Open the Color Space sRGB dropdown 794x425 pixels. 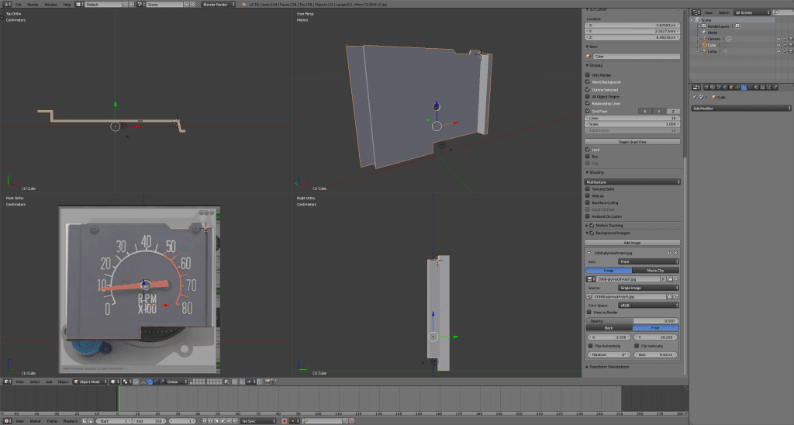[x=648, y=306]
